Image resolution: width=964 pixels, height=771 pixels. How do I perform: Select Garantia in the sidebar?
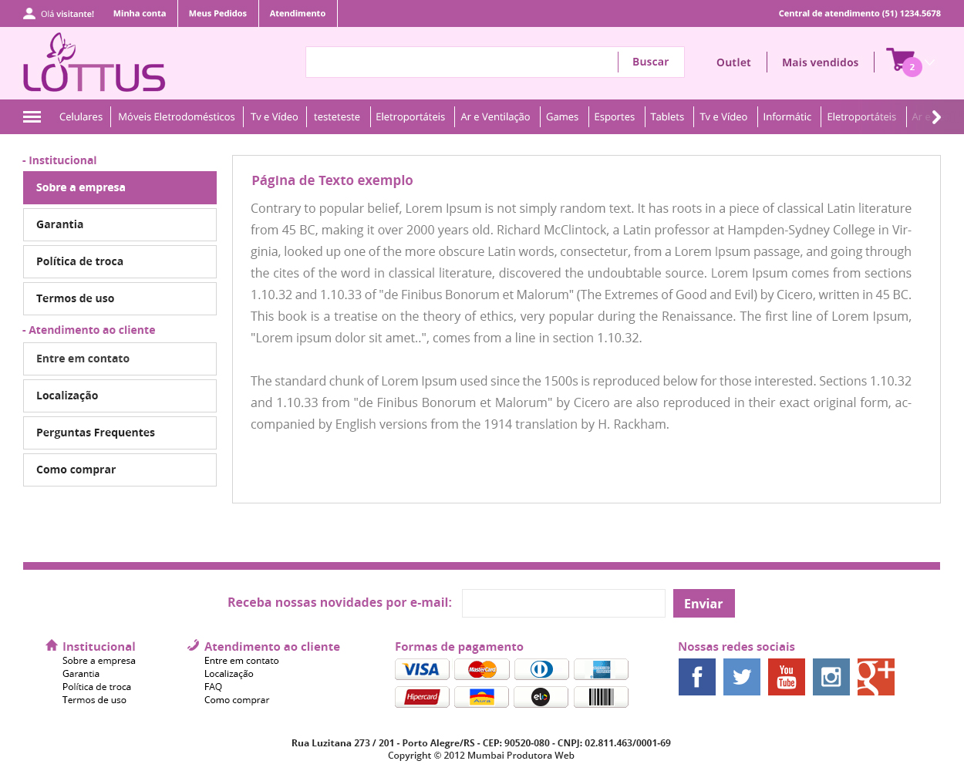point(120,224)
